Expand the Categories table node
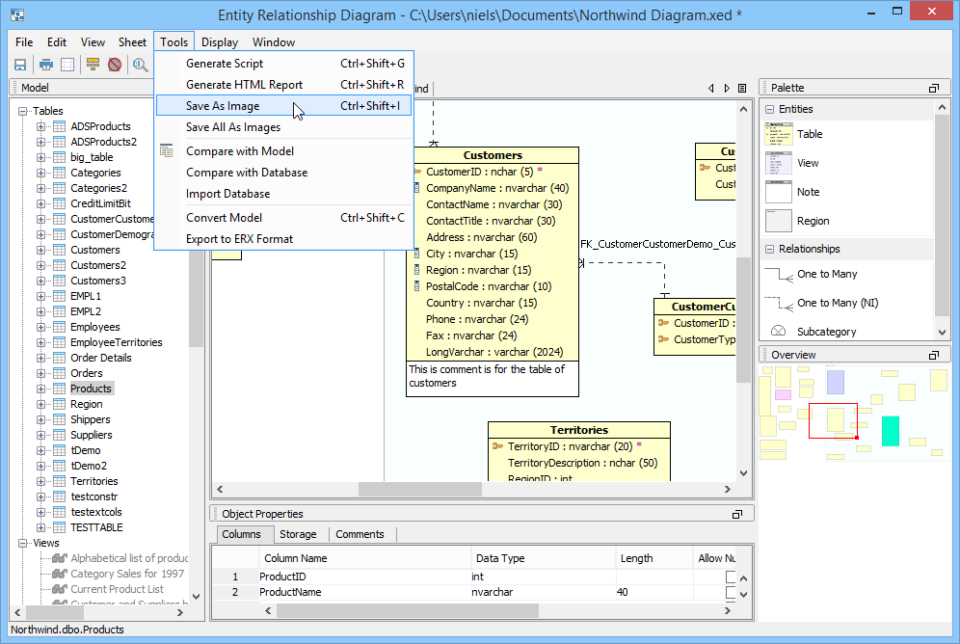960x644 pixels. pyautogui.click(x=40, y=173)
